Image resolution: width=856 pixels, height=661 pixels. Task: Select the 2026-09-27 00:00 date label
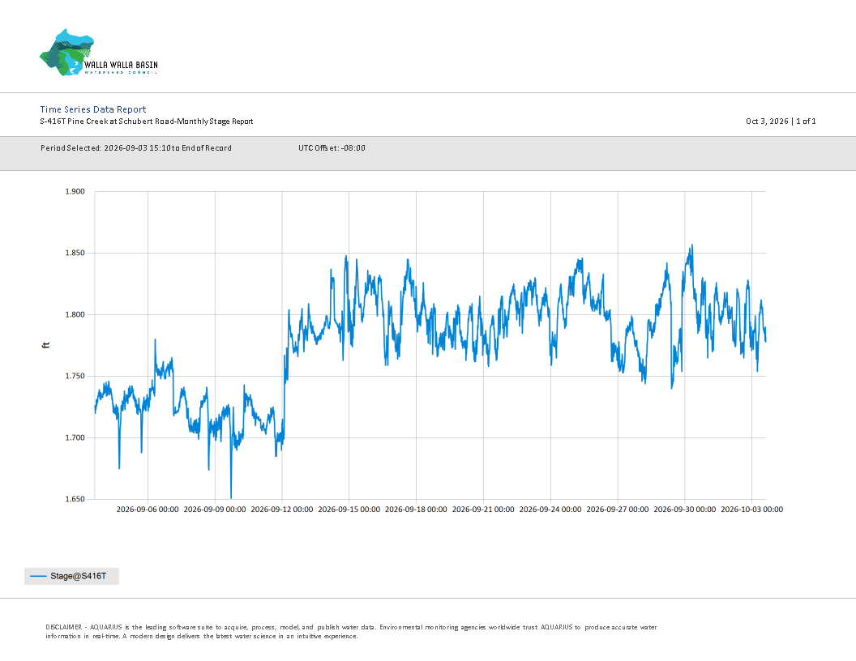coord(618,510)
